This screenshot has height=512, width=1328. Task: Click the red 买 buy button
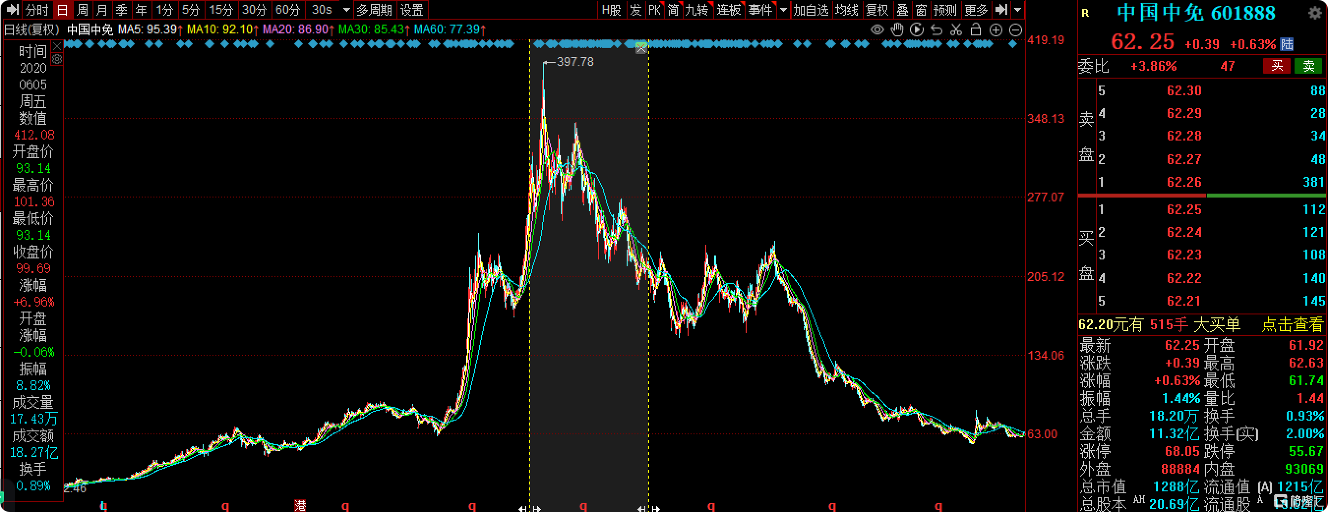(x=1277, y=66)
